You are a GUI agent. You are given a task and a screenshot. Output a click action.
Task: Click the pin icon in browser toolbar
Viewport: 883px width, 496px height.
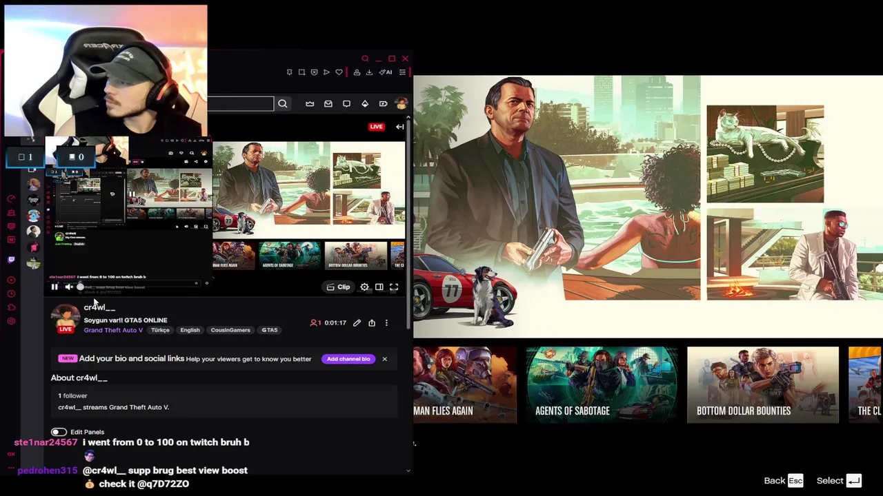[x=290, y=72]
